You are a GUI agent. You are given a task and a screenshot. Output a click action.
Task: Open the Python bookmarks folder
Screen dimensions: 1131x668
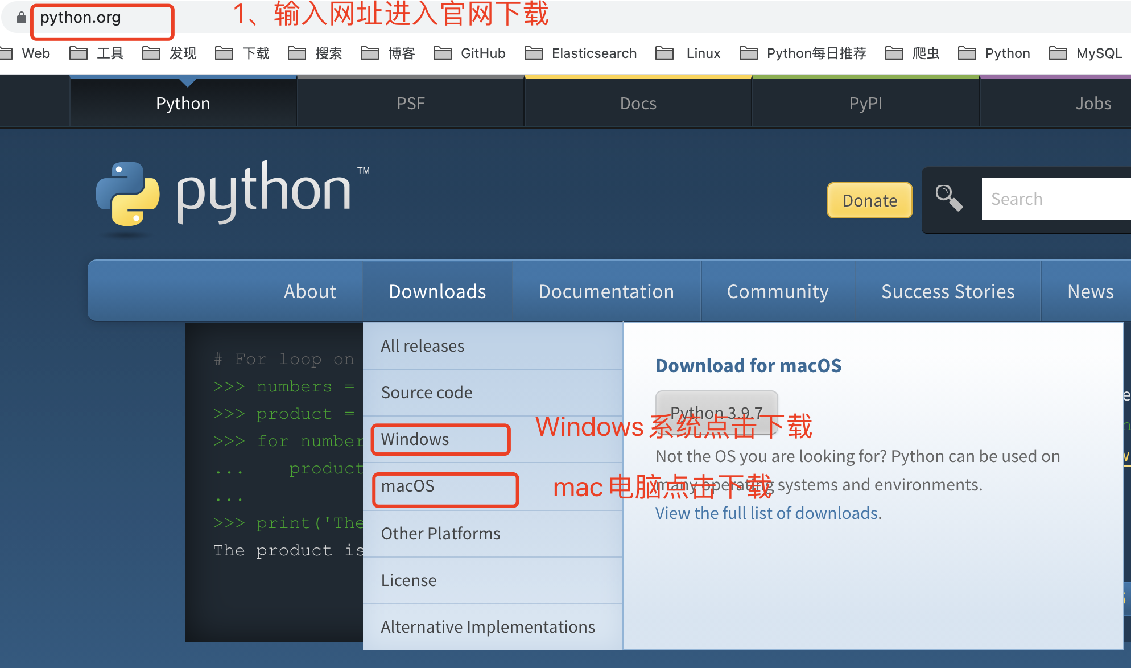coord(994,53)
